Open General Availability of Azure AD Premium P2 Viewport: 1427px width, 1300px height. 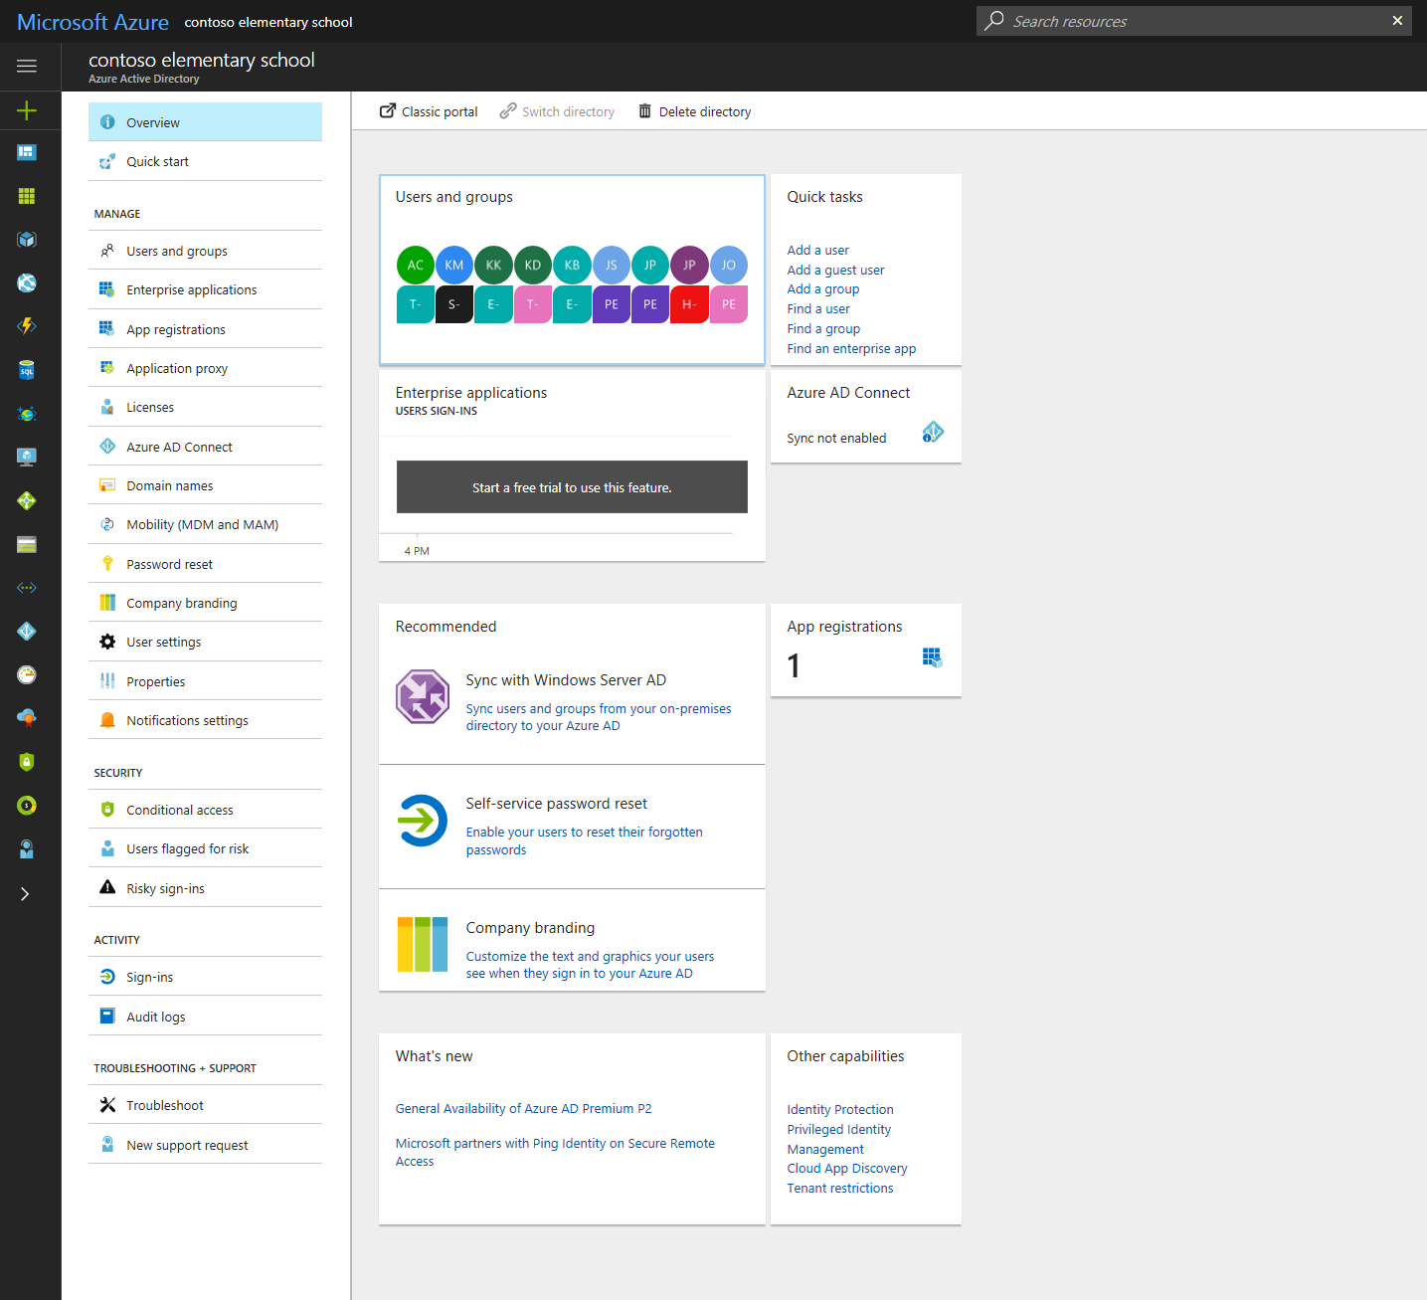coord(523,1108)
